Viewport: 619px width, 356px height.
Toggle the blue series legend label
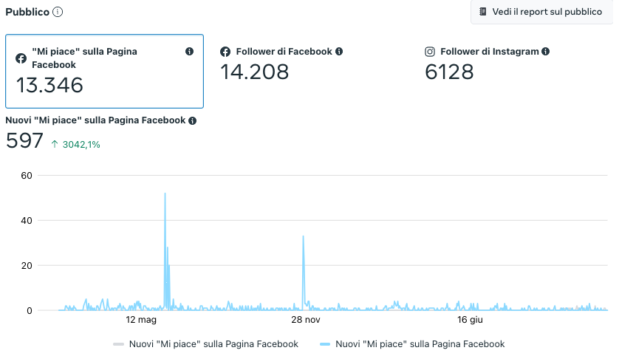(420, 344)
